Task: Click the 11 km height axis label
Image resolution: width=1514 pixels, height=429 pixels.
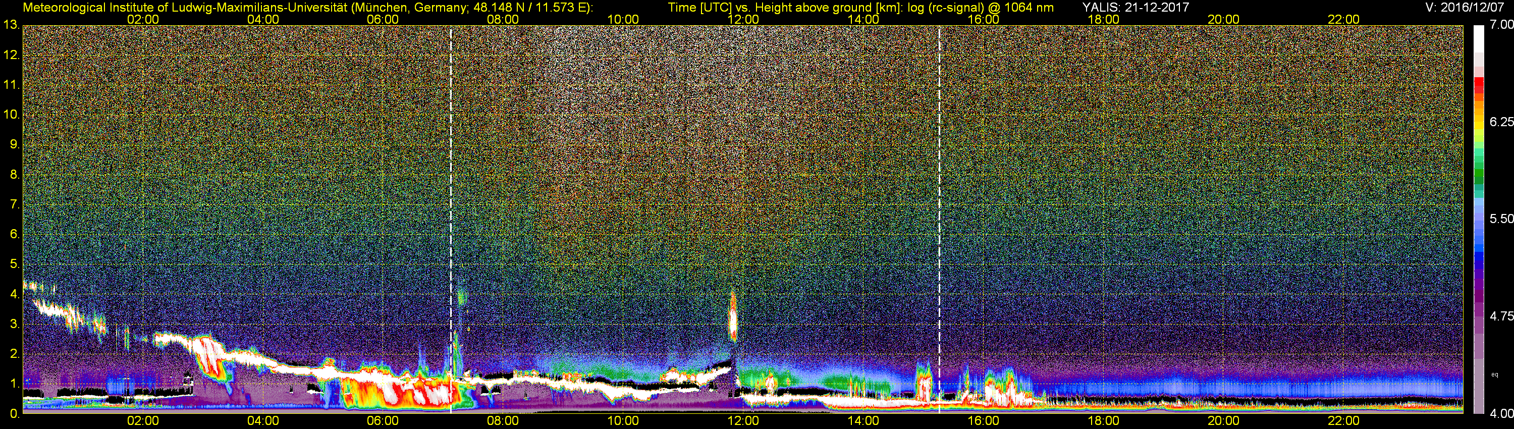Action: click(x=11, y=85)
